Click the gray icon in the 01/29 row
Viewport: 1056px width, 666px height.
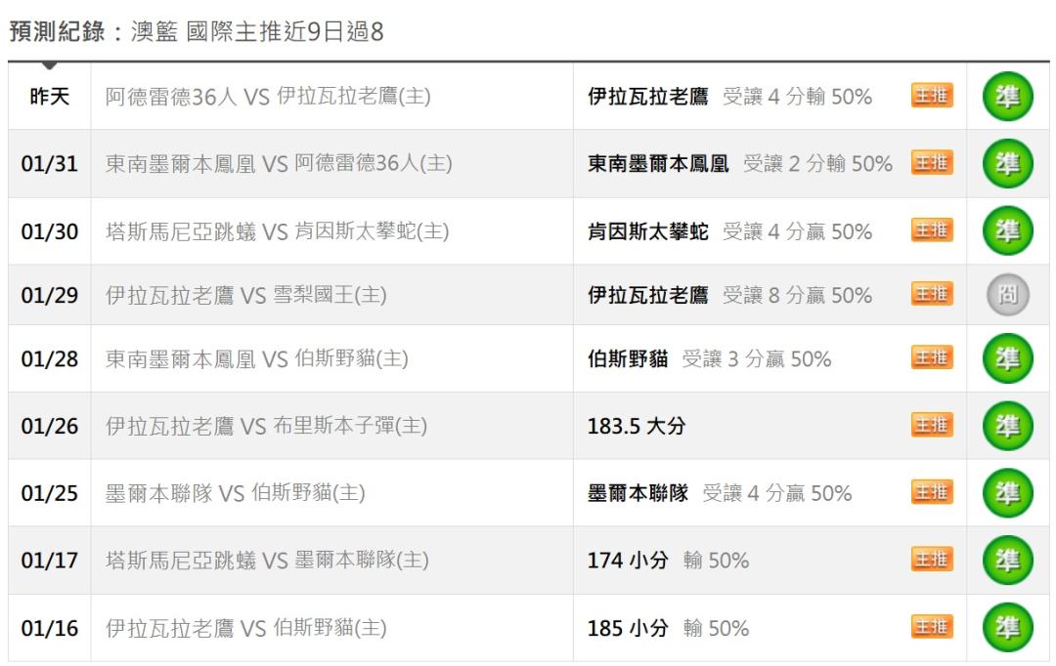click(x=1007, y=295)
